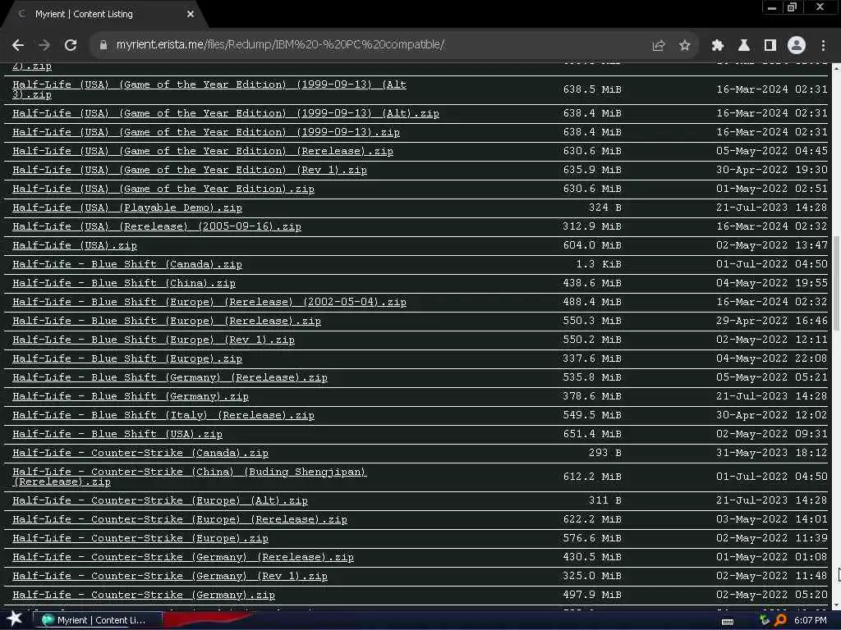Bookmark this page with the star
841x630 pixels.
click(684, 46)
